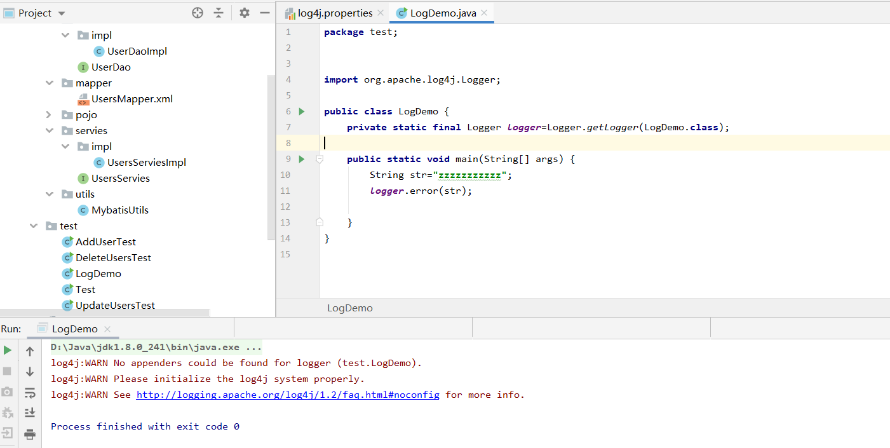Click line number 11 in the gutter
Viewport: 890px width, 448px height.
click(285, 191)
